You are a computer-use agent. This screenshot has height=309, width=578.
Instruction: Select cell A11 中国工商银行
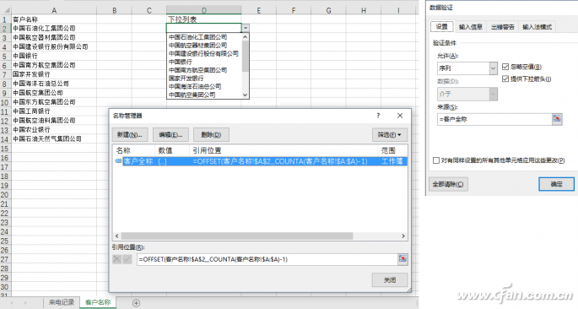coord(54,111)
